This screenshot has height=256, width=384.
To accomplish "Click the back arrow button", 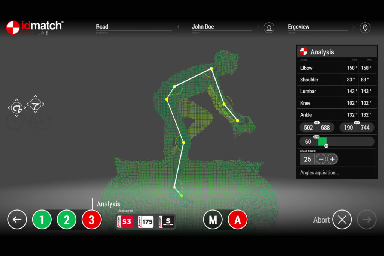I will (x=17, y=220).
